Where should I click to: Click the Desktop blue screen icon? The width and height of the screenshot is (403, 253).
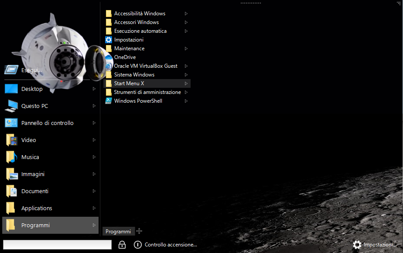pyautogui.click(x=11, y=89)
